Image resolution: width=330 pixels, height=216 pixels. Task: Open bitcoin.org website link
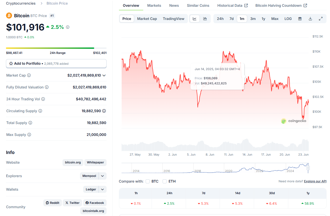point(73,162)
